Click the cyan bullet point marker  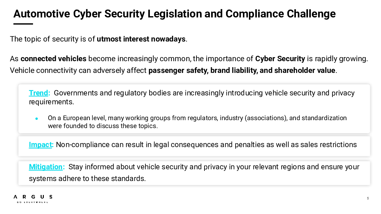point(37,119)
